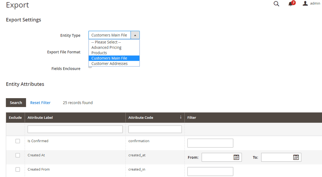Click the 'created_in' attribute code cell
Viewport: 322px width, 177px height.
click(x=137, y=169)
